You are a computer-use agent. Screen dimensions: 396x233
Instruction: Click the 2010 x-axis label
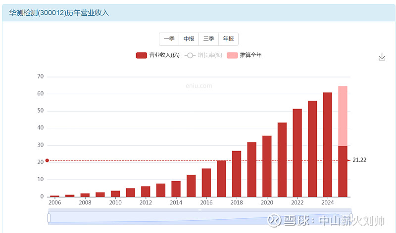(x=115, y=202)
